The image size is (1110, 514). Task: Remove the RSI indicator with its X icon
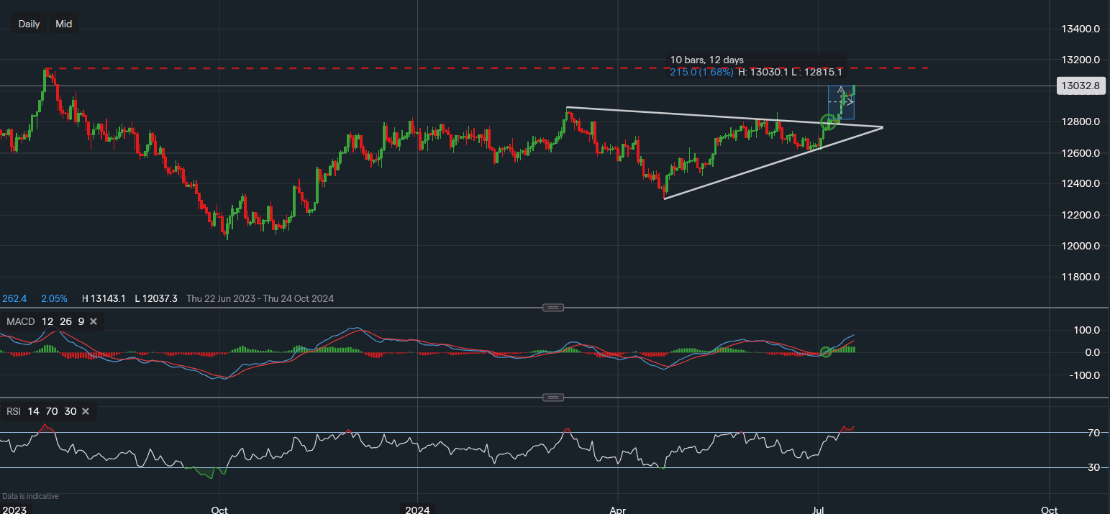coord(86,411)
